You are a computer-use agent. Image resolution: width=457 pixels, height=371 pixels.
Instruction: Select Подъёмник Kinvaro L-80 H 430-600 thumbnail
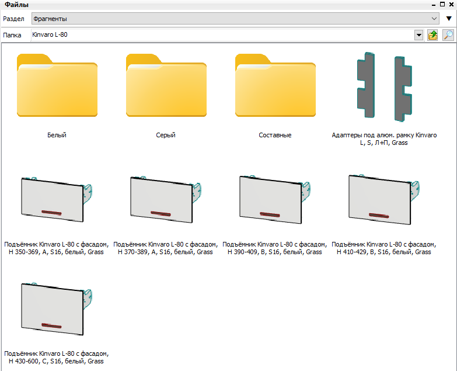[x=57, y=309]
